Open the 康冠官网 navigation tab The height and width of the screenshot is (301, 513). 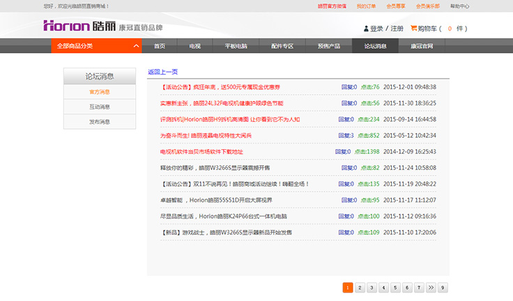422,46
